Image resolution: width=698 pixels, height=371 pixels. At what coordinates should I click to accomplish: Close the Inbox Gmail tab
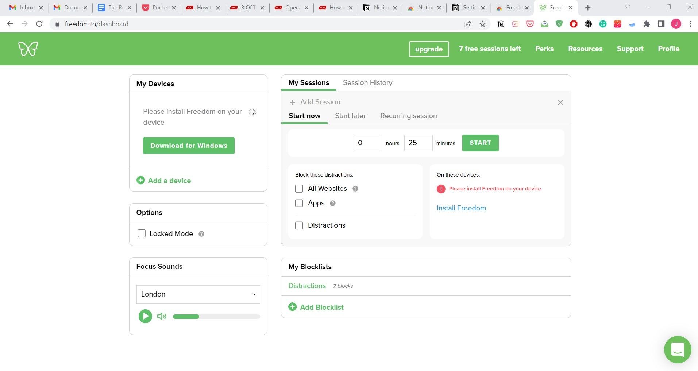41,8
